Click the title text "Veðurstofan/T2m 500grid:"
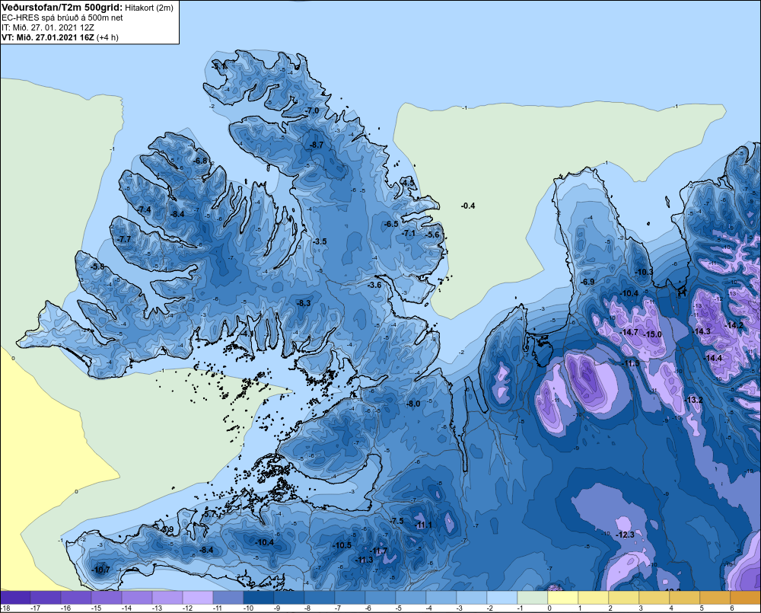The width and height of the screenshot is (761, 613). click(x=62, y=7)
